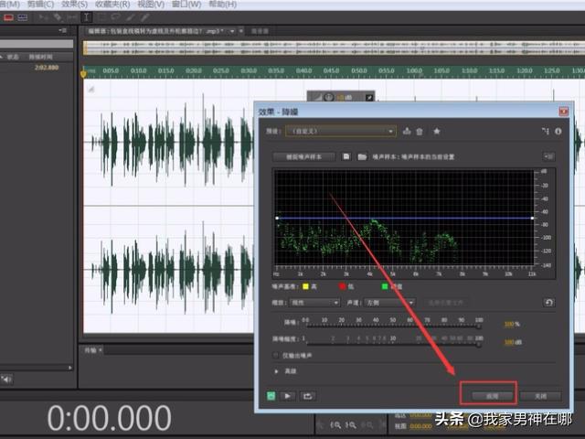Toggle the effect power state button

coord(271,396)
